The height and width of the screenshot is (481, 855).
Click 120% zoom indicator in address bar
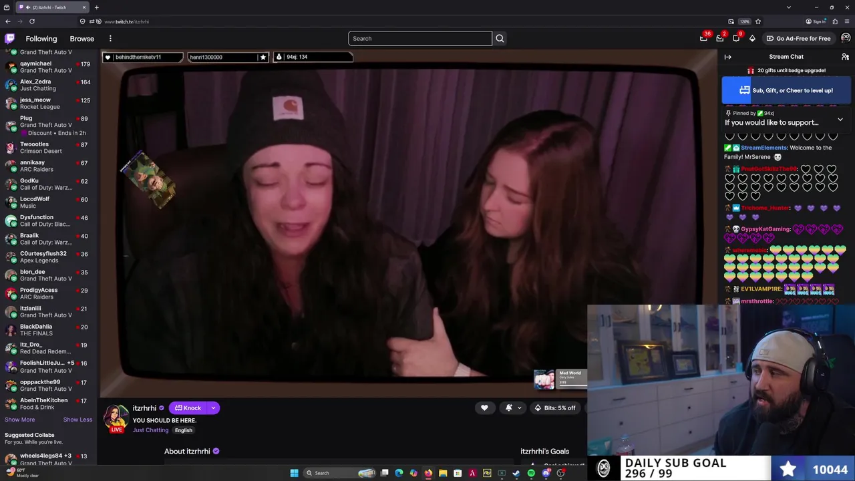[744, 21]
